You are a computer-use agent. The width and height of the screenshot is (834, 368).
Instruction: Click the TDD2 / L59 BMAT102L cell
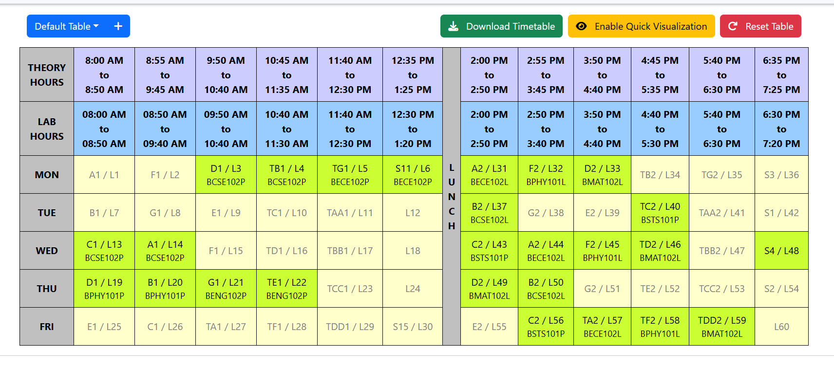tap(721, 327)
